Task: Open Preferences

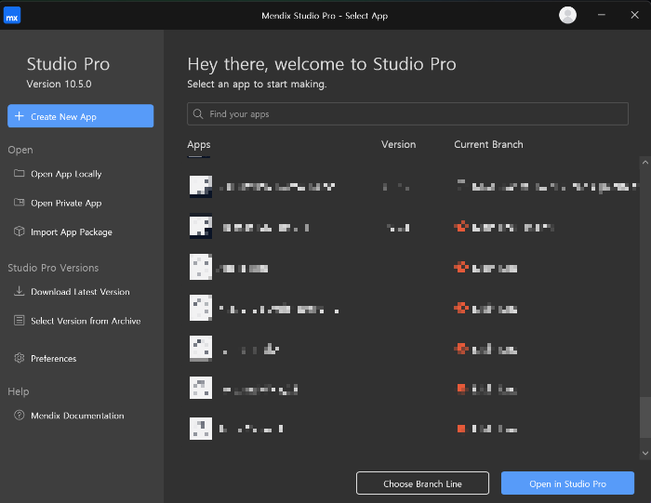Action: pos(54,359)
